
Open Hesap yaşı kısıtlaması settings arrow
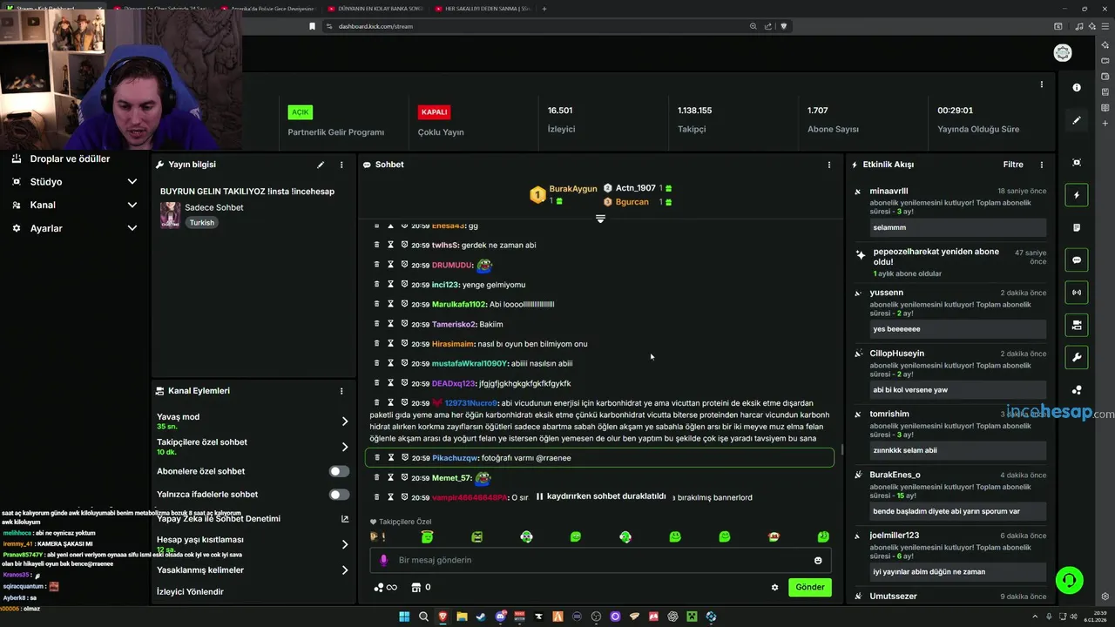click(x=344, y=544)
